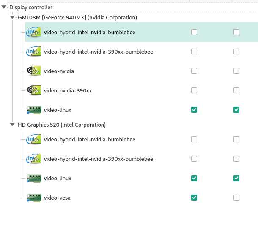Collapse HD Graphics 520 Intel node
This screenshot has height=228, width=258.
[12, 125]
